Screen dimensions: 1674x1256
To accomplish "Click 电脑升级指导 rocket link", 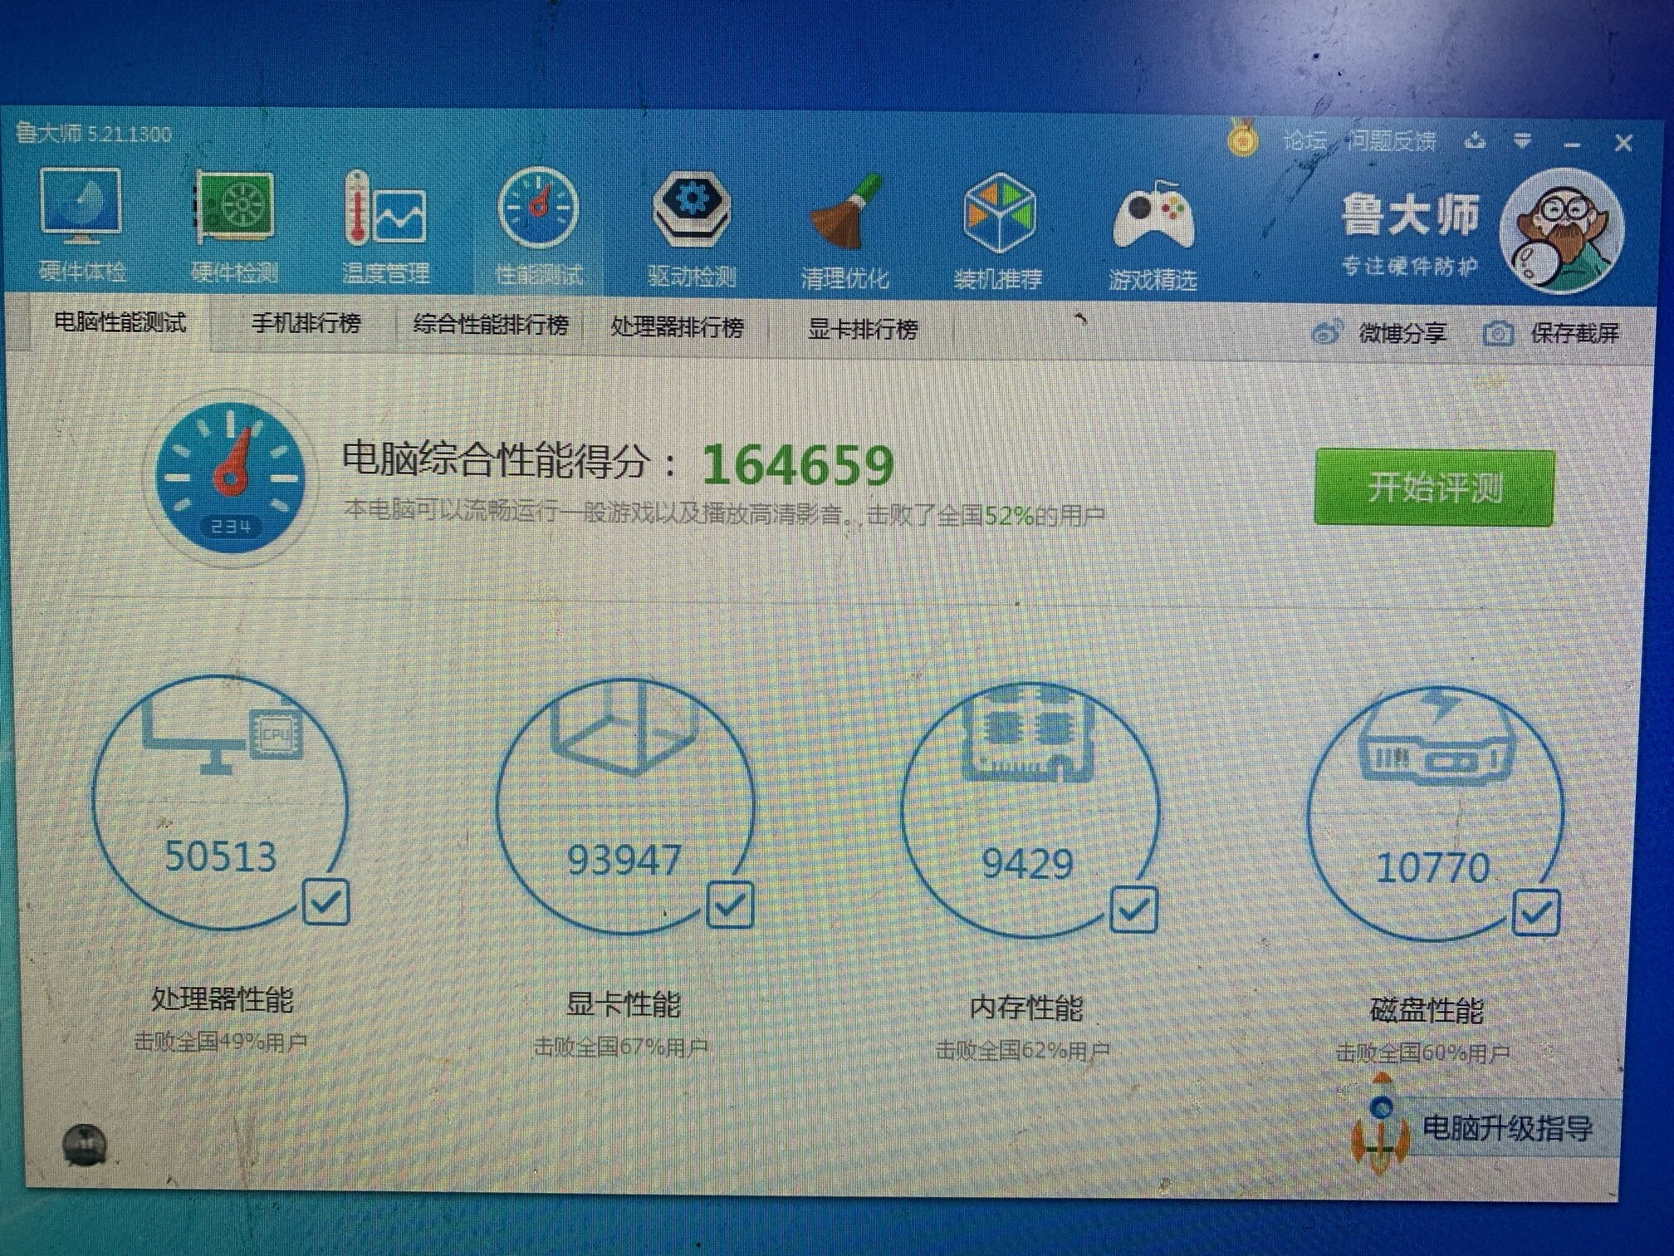I will (1506, 1128).
